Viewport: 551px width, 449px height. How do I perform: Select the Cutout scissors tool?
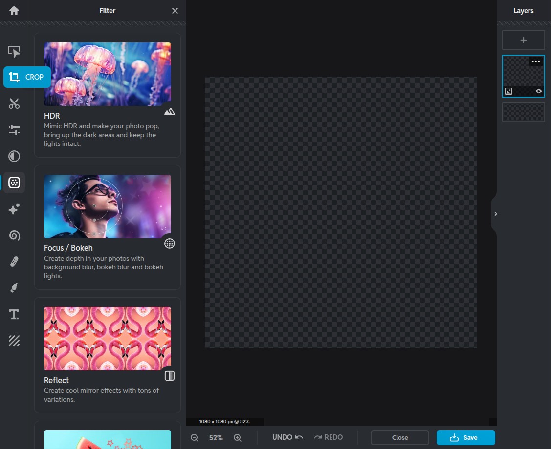(14, 103)
